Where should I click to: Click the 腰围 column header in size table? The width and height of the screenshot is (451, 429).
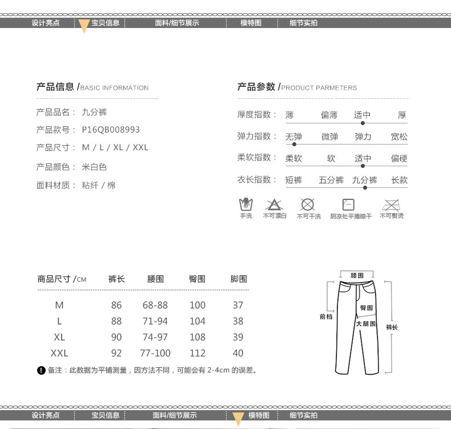[155, 279]
